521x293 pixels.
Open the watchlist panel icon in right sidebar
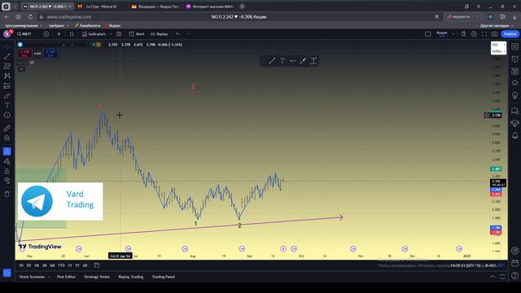515,46
